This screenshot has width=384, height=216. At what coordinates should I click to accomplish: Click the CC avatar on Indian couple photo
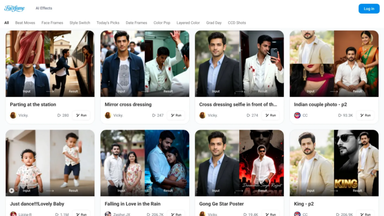[x=297, y=115]
